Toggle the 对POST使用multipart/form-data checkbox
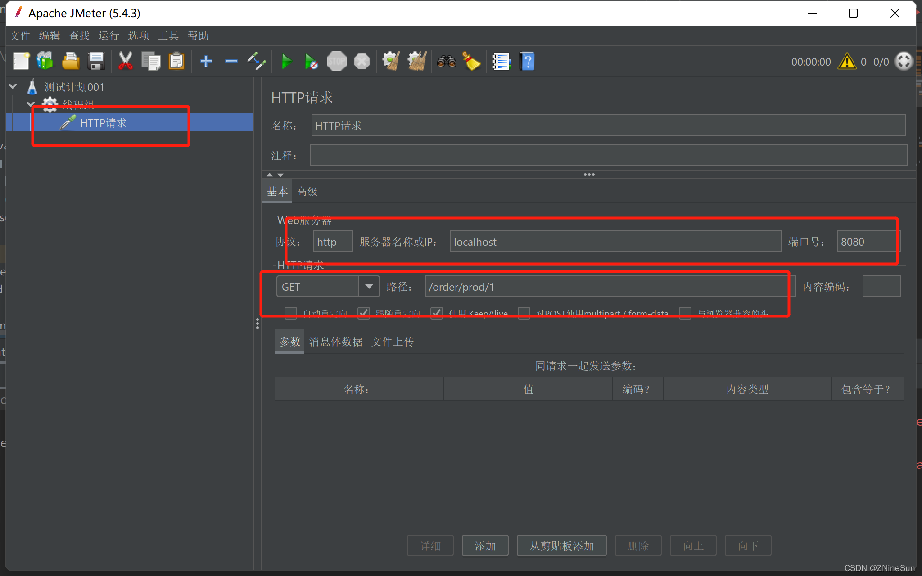The height and width of the screenshot is (576, 922). coord(524,313)
